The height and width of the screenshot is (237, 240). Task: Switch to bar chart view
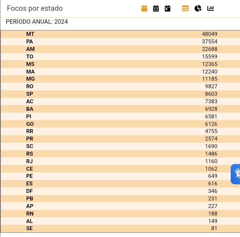(x=210, y=8)
